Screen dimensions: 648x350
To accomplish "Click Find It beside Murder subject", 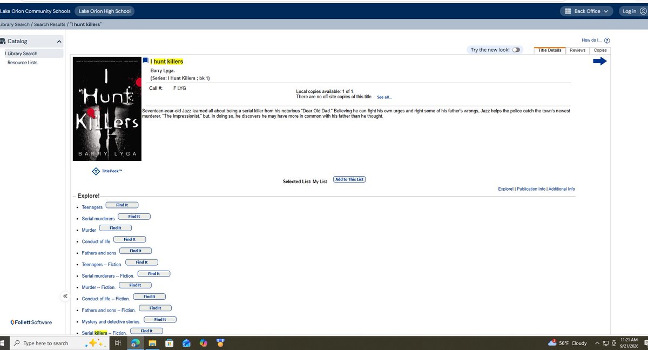I will point(116,228).
